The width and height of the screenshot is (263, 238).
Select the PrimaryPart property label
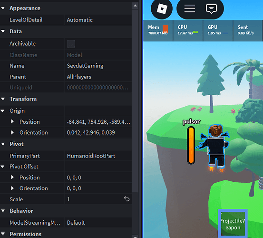click(25, 156)
